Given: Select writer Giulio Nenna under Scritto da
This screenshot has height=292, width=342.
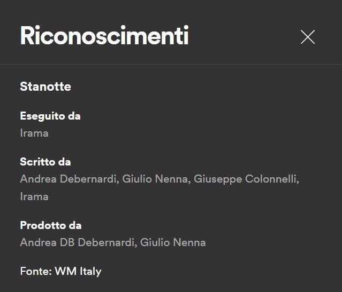Looking at the screenshot, I should (155, 179).
